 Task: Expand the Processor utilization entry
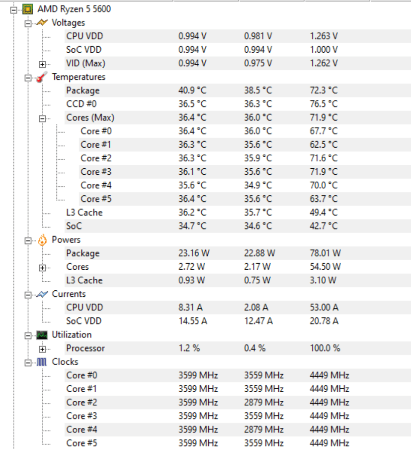pyautogui.click(x=42, y=349)
